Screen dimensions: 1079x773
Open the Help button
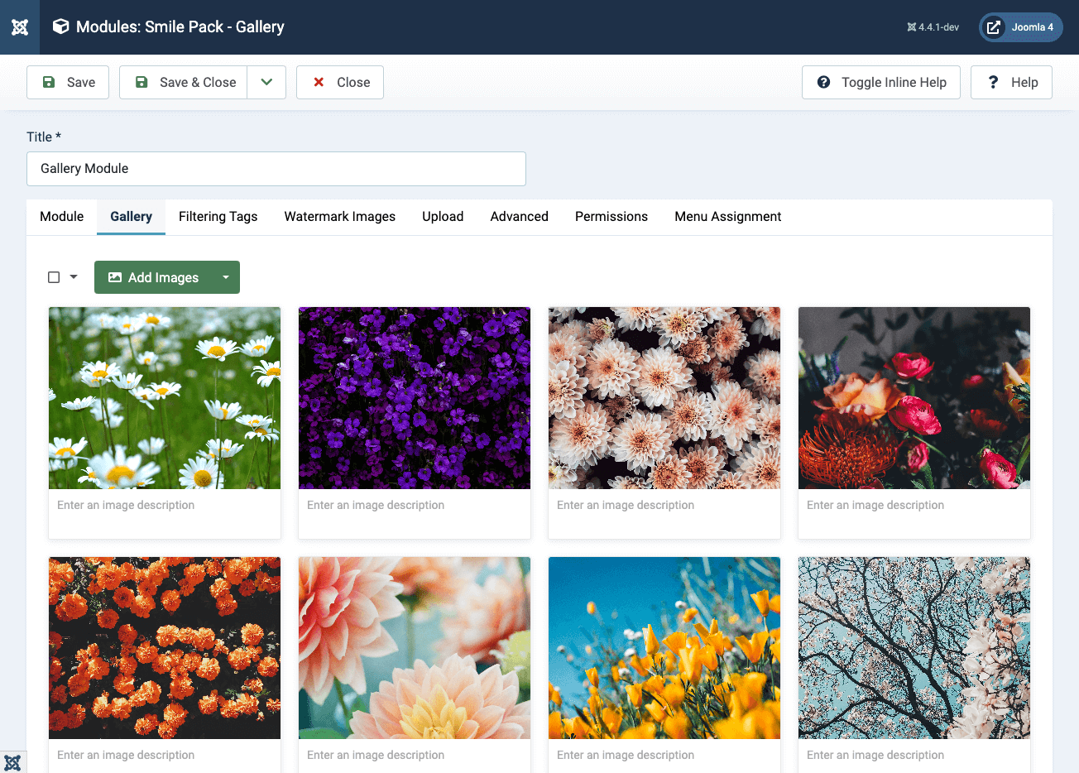click(x=1011, y=82)
